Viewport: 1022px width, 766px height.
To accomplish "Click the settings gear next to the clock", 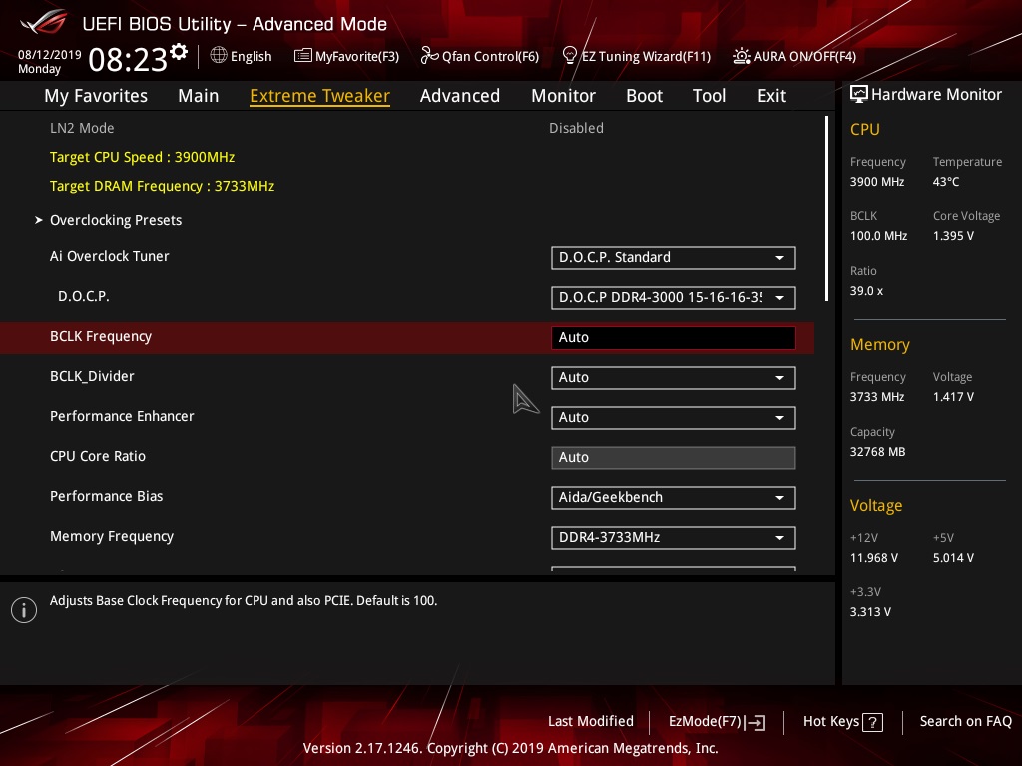I will 179,52.
